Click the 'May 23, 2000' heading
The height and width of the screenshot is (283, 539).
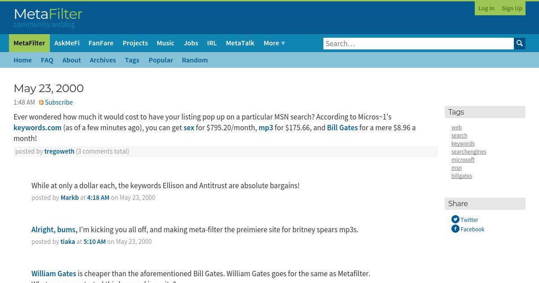(x=49, y=88)
